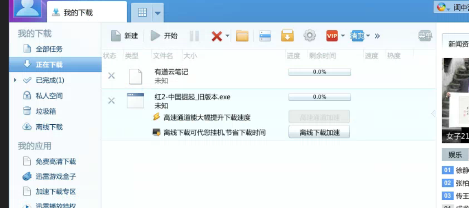Viewport: 469px width, 208px height.
Task: Open the 菜单 menu button
Action: tap(425, 36)
